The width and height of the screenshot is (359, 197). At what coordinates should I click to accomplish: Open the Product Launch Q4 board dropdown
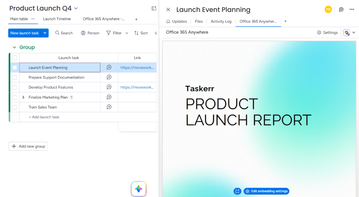(x=76, y=8)
